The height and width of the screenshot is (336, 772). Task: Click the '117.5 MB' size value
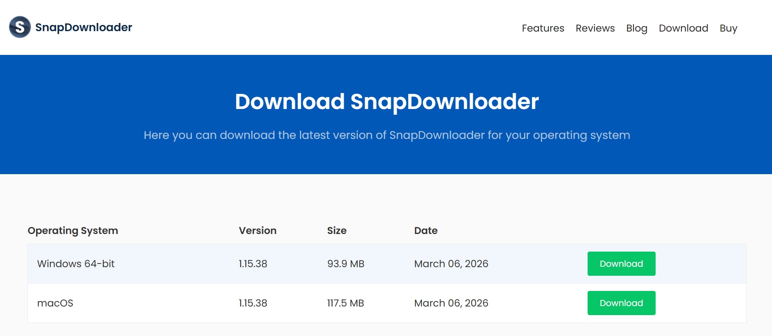coord(345,303)
